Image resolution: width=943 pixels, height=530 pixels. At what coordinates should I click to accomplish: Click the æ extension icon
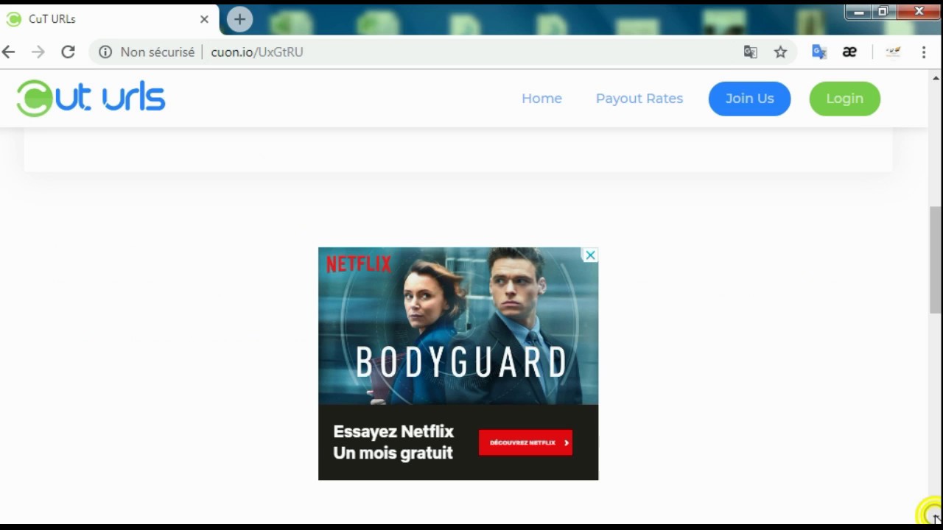click(849, 52)
